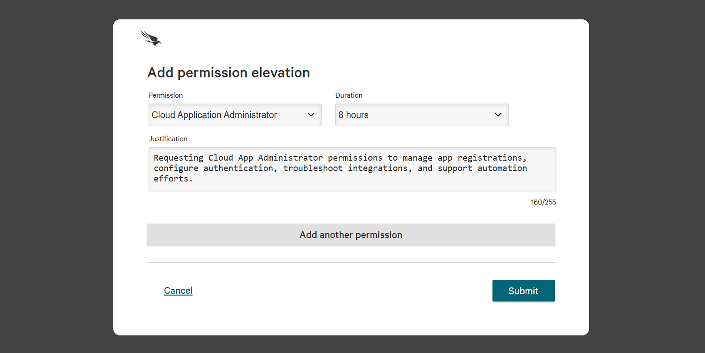The image size is (705, 353).
Task: Open the Permission dropdown
Action: click(235, 115)
